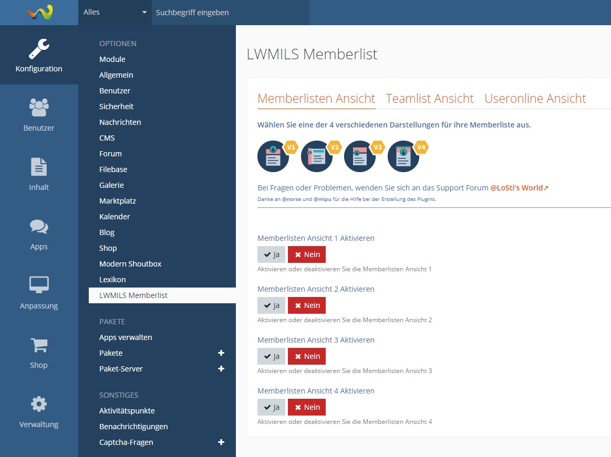The width and height of the screenshot is (611, 457).
Task: Select the V1 memberlist layout icon
Action: tap(273, 156)
